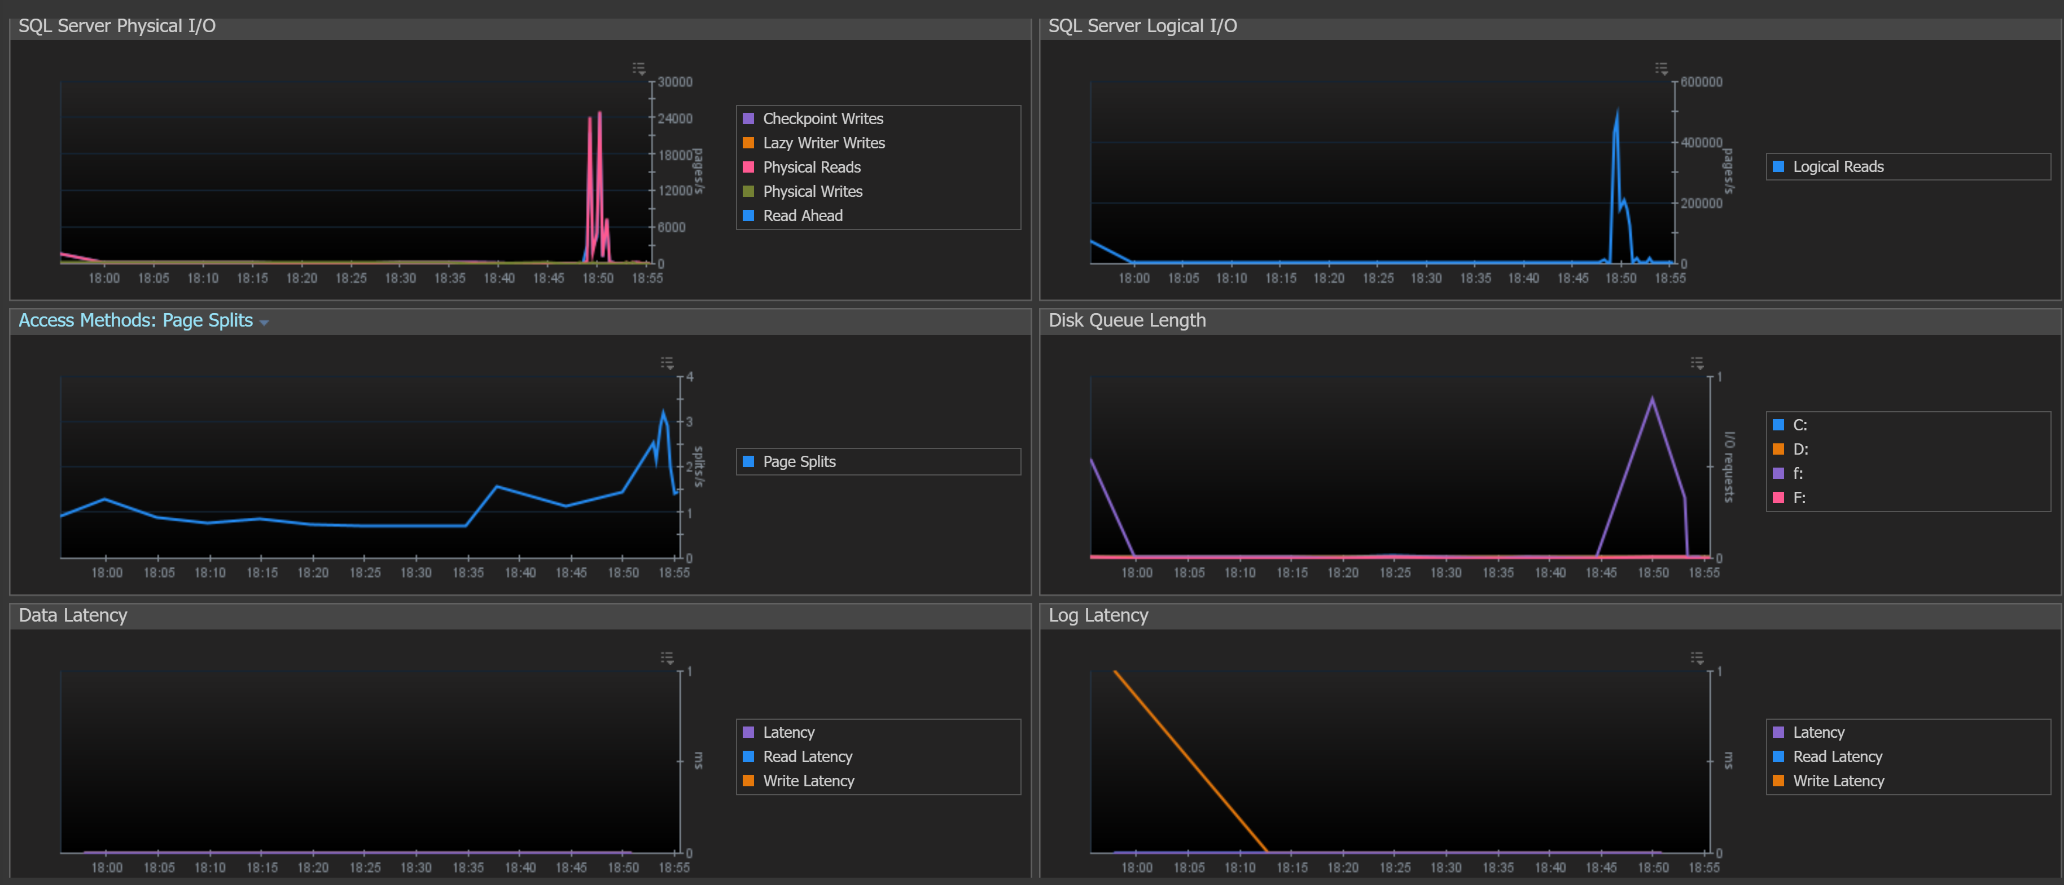
Task: Click the Page Splits legend blue swatch
Action: [748, 461]
